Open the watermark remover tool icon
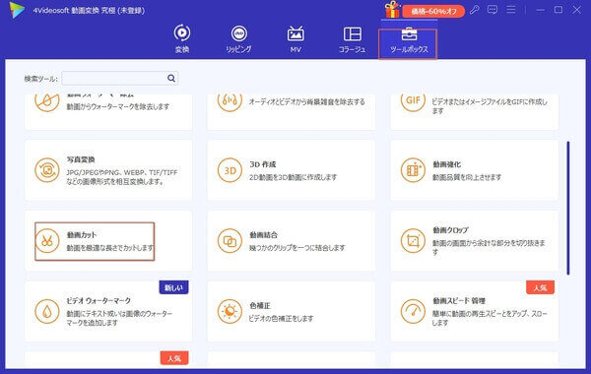This screenshot has height=374, width=591. click(47, 102)
